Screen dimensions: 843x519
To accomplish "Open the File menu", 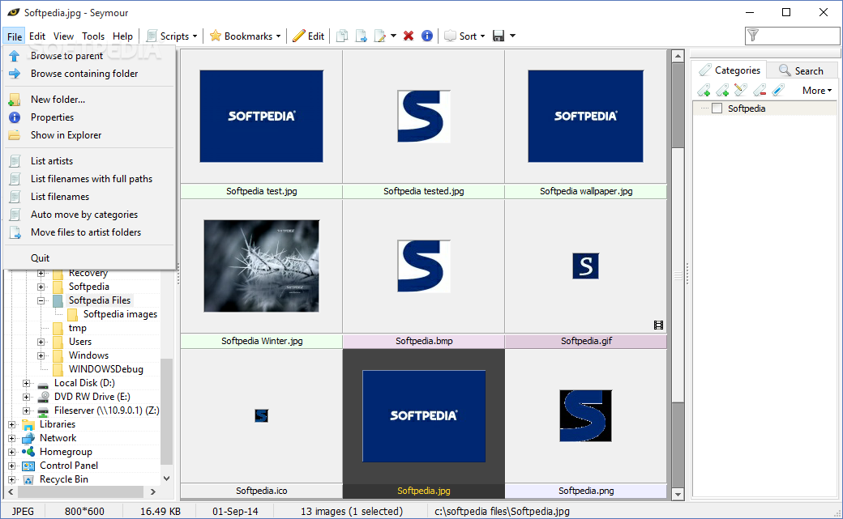I will [15, 36].
